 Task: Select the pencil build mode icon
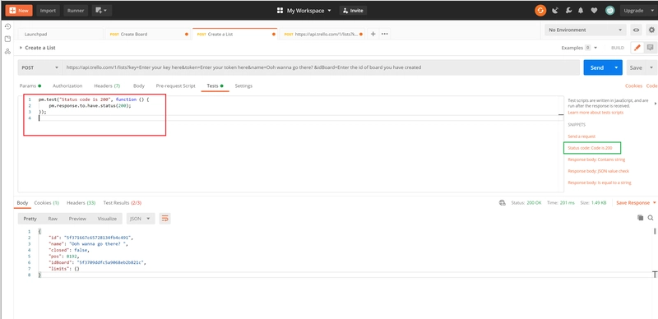pos(637,48)
